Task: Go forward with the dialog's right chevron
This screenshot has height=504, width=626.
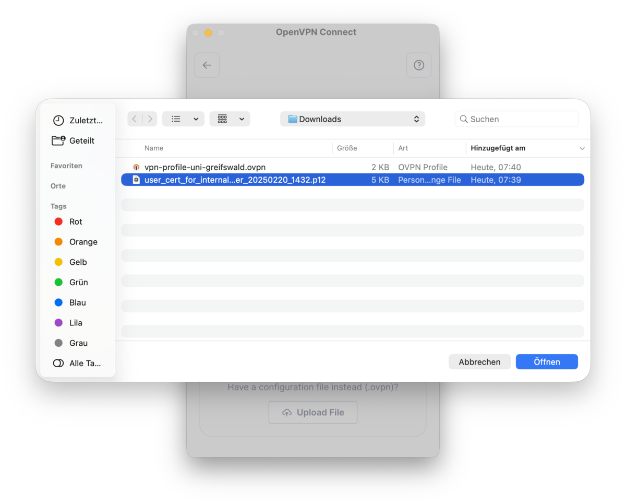Action: (150, 119)
